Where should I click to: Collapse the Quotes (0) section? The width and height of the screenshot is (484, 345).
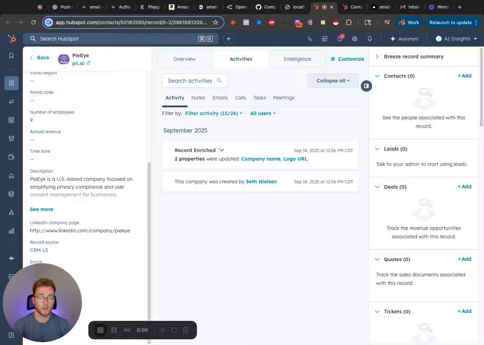(377, 259)
